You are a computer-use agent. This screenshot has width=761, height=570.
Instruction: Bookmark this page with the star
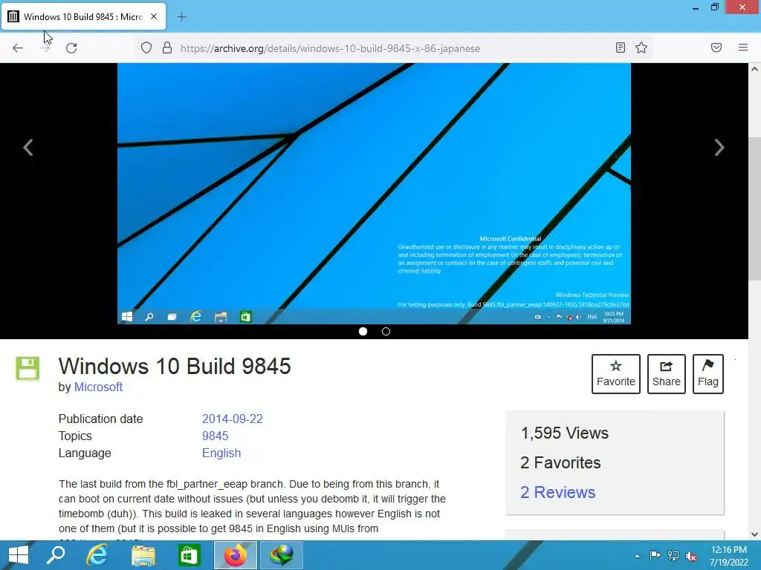[641, 47]
